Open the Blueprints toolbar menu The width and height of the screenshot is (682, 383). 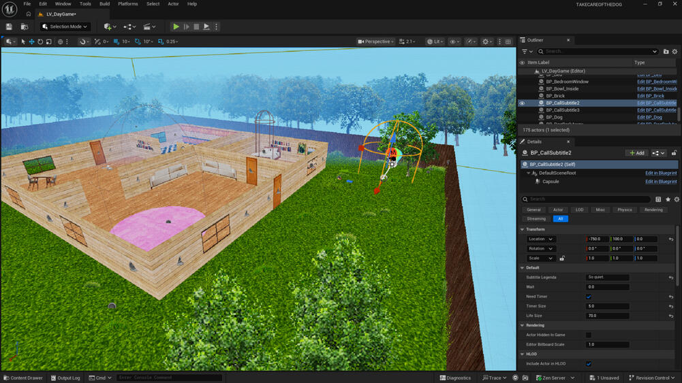129,27
